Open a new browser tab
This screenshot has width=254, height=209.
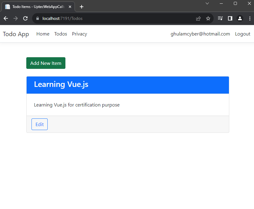[x=82, y=7]
